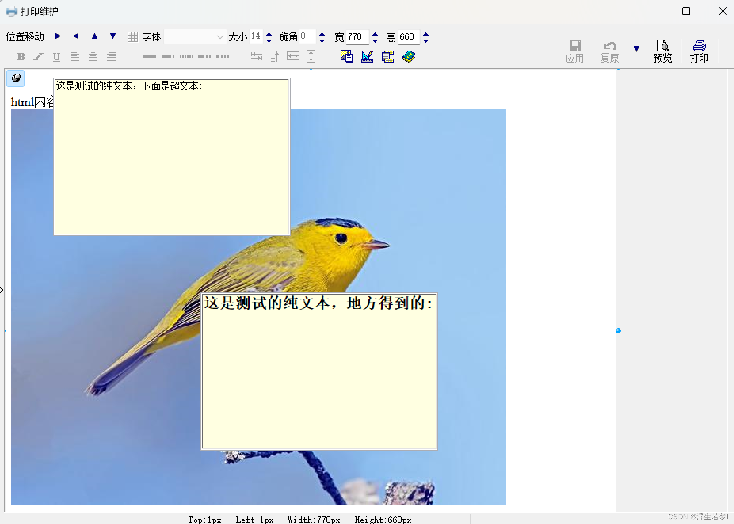Click the equal height icon
This screenshot has width=734, height=524.
tap(311, 56)
